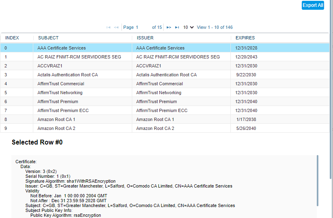Sort by the EXPIRES column header
The width and height of the screenshot is (333, 218).
point(245,38)
